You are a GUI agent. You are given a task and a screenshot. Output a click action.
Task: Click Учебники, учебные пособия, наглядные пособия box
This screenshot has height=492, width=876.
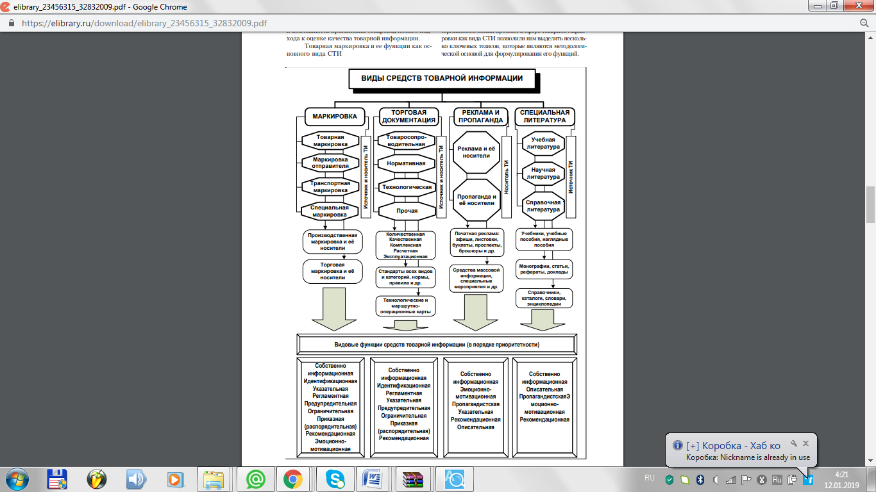pos(544,240)
